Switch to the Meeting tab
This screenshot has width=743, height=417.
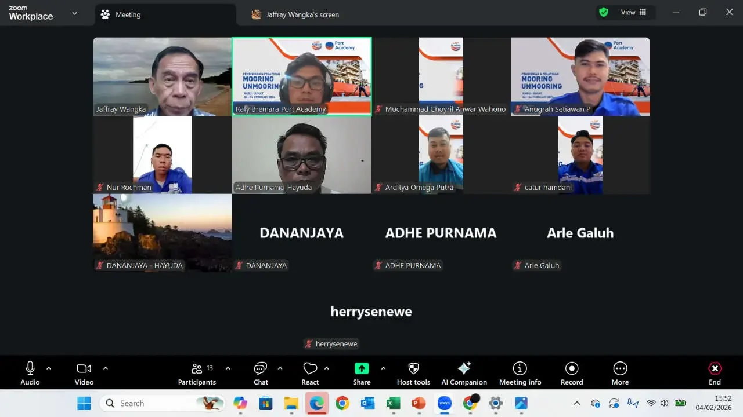pos(165,14)
